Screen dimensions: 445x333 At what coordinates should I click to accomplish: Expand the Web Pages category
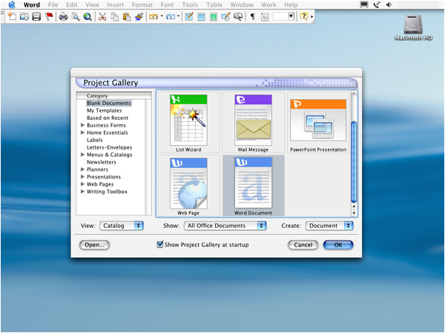pyautogui.click(x=82, y=184)
